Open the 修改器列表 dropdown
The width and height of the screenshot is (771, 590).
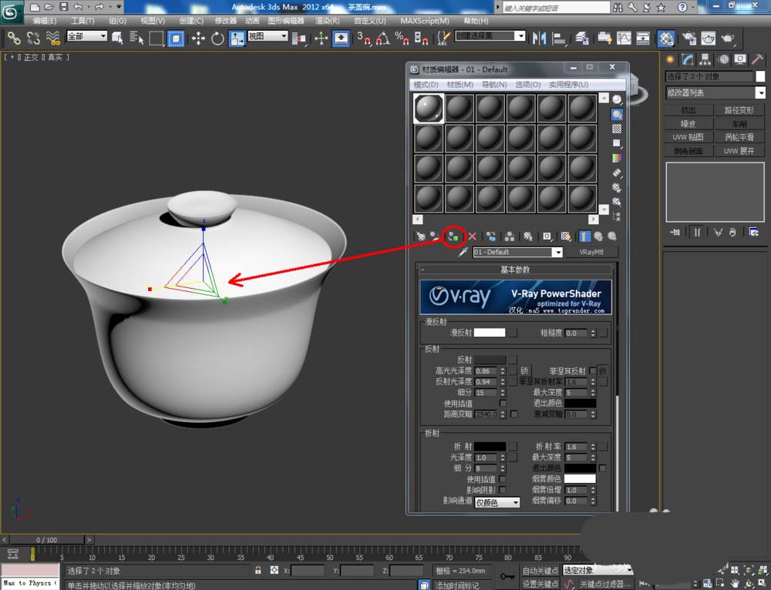pyautogui.click(x=715, y=92)
